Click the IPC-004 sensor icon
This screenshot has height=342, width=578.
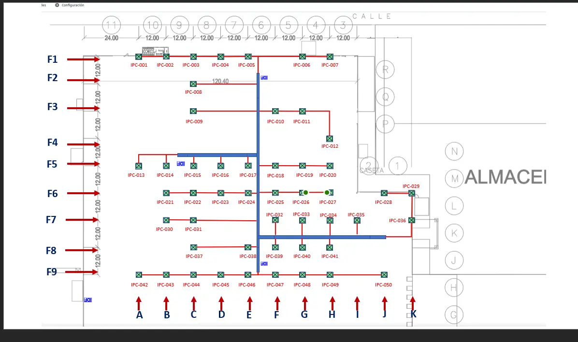pos(221,57)
